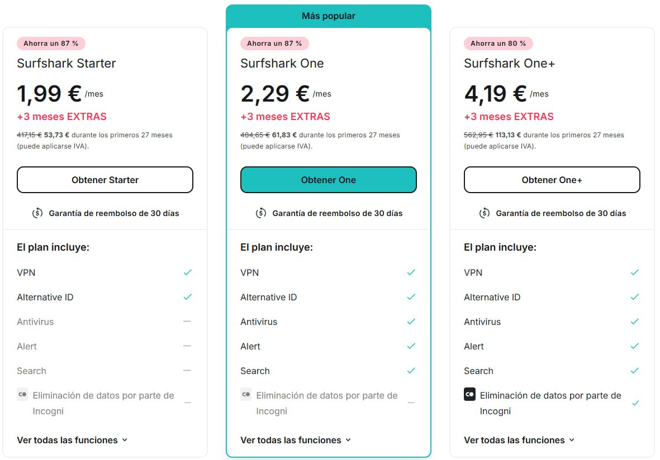Viewport: 660px width, 460px height.
Task: Click Incogni icon in Surfshark One plan
Action: point(246,395)
